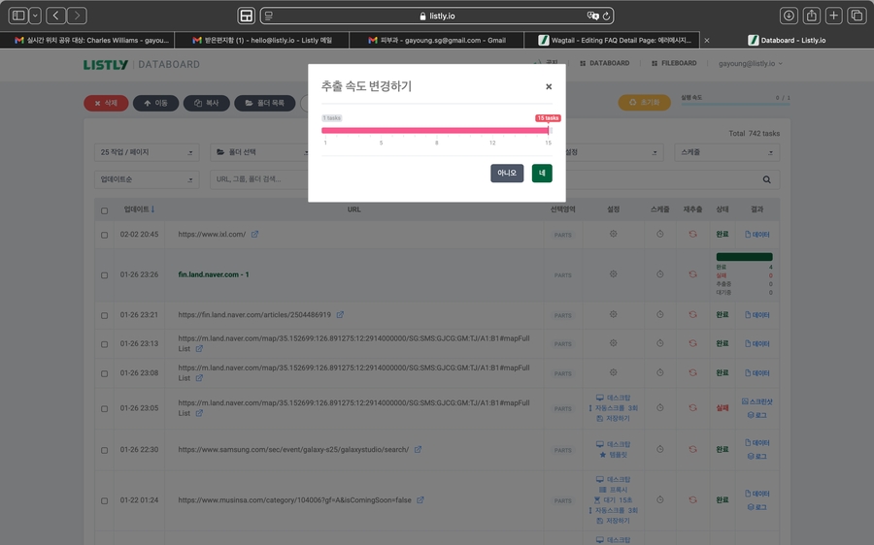Open FILEBOARD nav item
The image size is (874, 545).
point(674,63)
